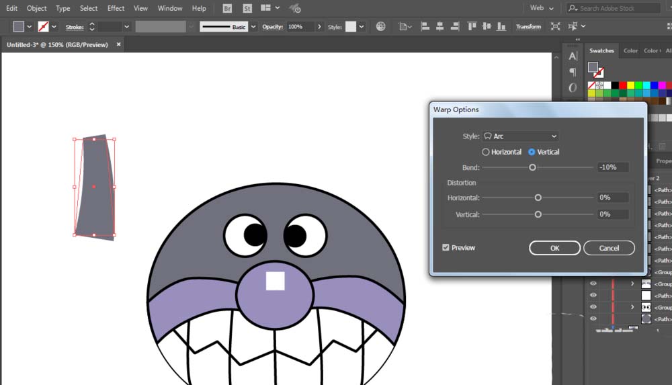Select the Horizontal radio button

[x=486, y=152]
